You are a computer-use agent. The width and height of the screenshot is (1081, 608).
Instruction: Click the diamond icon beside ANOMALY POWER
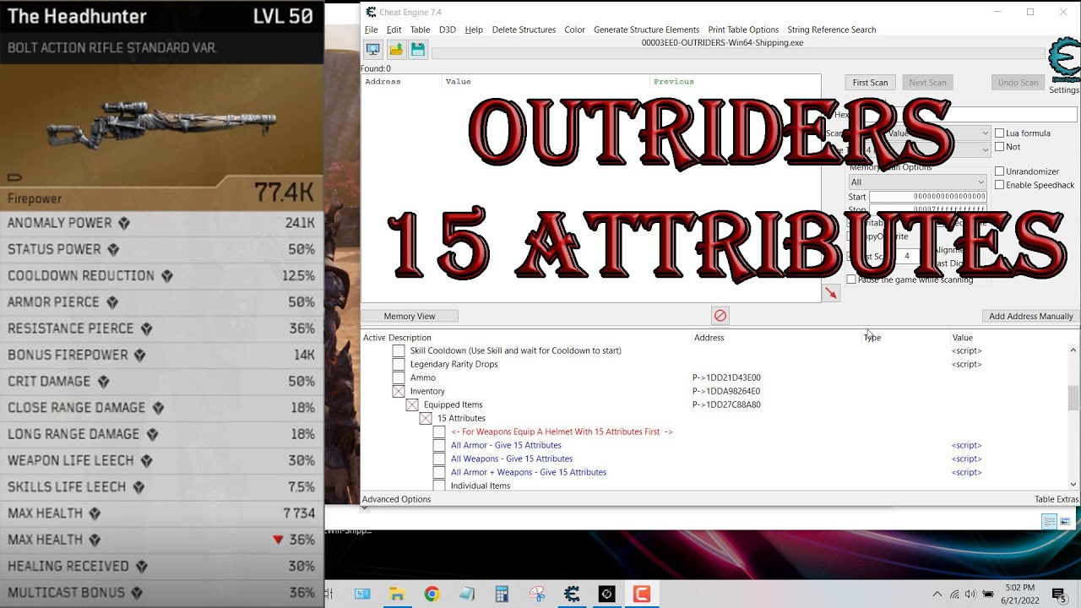tap(124, 223)
